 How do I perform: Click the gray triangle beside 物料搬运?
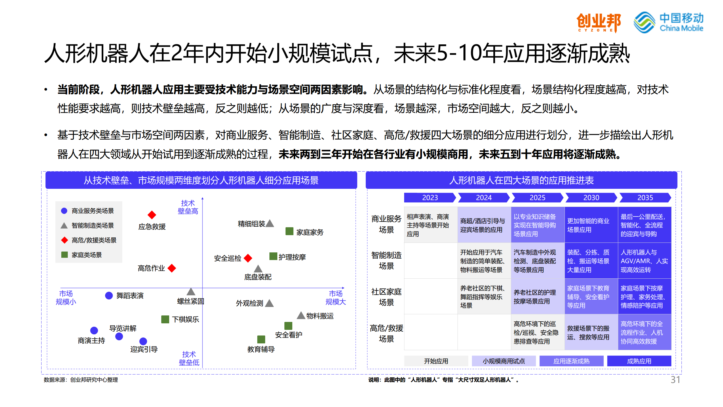click(301, 315)
